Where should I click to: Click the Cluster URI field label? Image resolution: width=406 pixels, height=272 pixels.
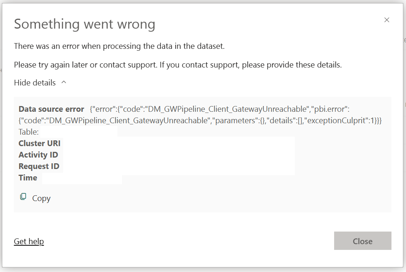(x=39, y=143)
